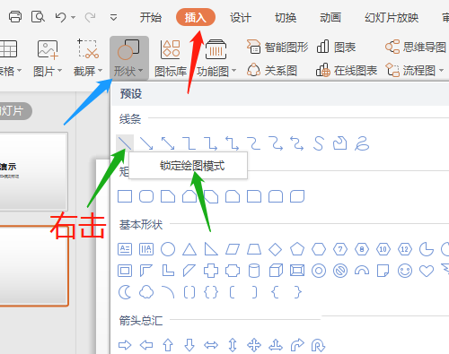Open first slide thumbnail in panel
449x354 pixels.
click(33, 171)
